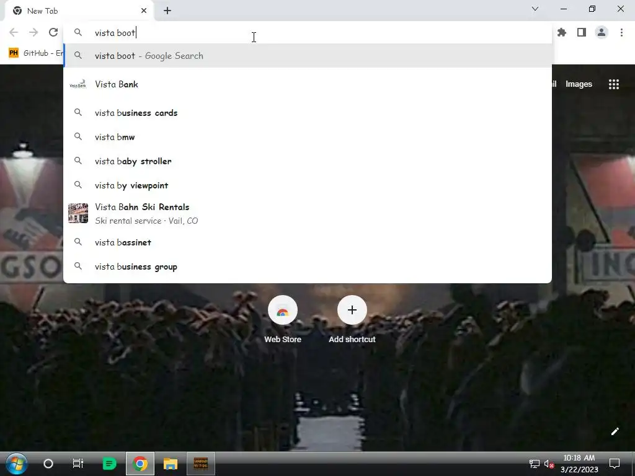Screen dimensions: 635x476
Task: Open Task View in taskbar
Action: (78, 464)
